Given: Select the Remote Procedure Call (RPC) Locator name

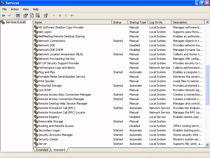Looking at the screenshot, I should click(x=62, y=113).
